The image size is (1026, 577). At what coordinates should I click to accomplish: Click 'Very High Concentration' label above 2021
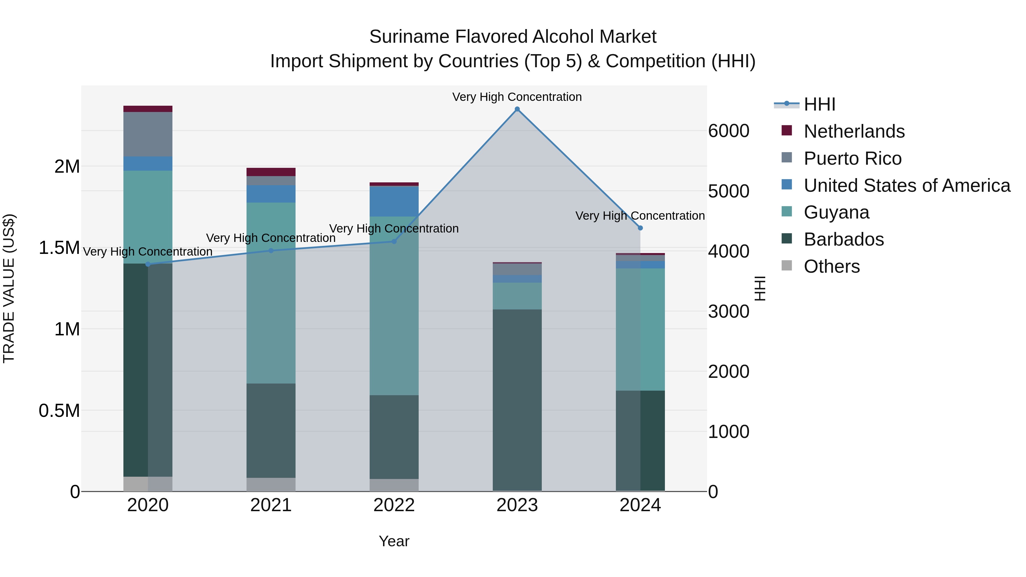tap(271, 238)
